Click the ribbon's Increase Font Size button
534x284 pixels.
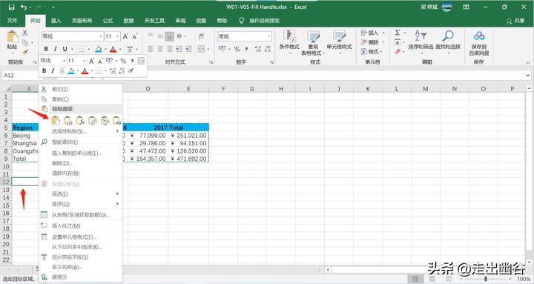[125, 36]
